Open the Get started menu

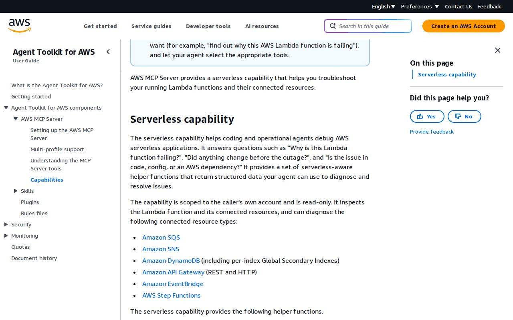100,26
